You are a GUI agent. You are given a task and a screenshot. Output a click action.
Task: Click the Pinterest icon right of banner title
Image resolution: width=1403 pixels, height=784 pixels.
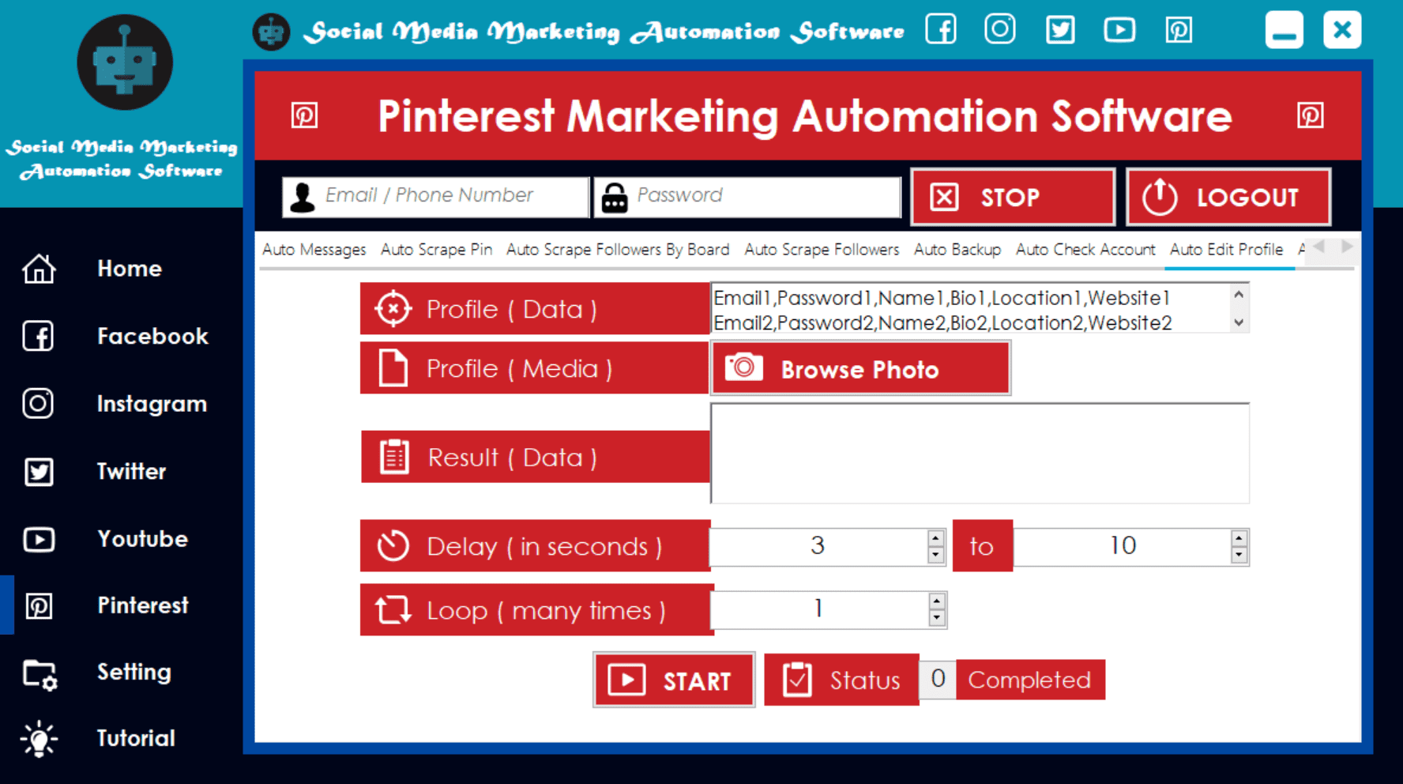(x=1310, y=115)
